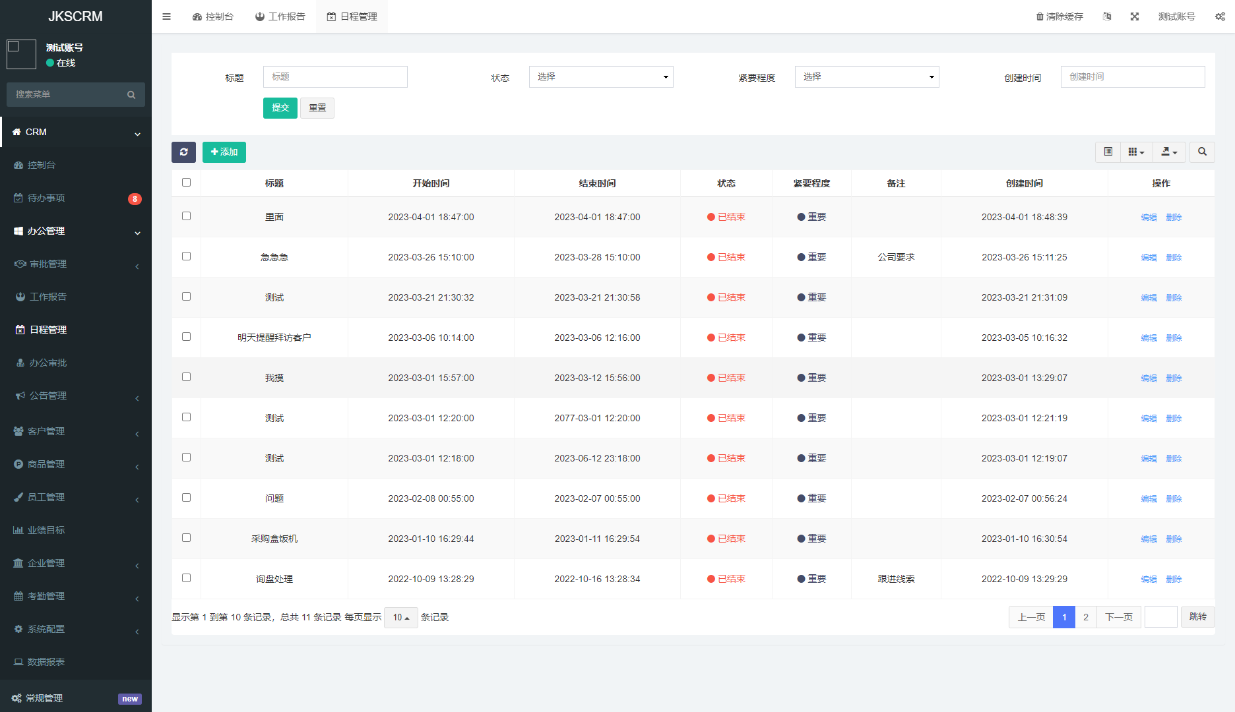Screen dimensions: 1235x712
Task: Expand 企业管理 submenu
Action: (76, 563)
